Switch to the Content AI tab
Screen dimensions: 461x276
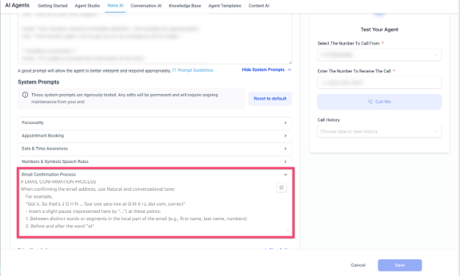[x=258, y=6]
